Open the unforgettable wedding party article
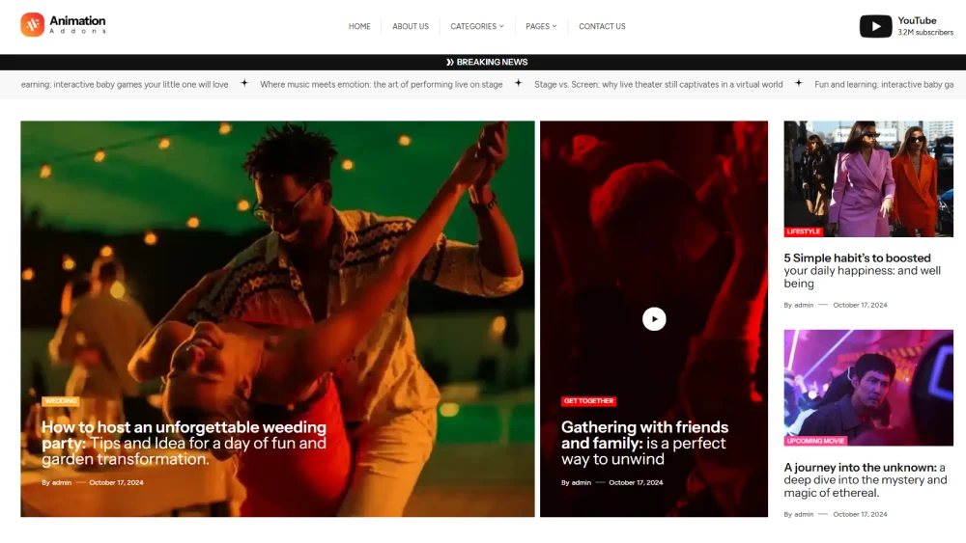 [184, 443]
